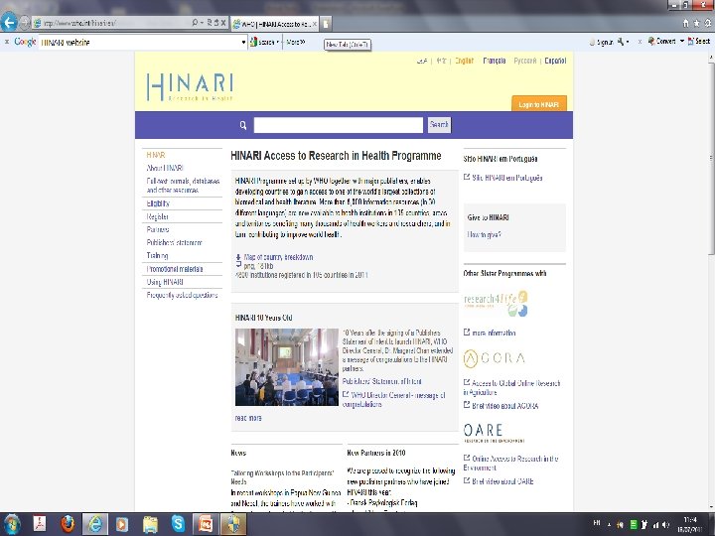Select the WHO | HINARI Access browser tab
Viewport: 715px width, 536px height.
pyautogui.click(x=274, y=24)
